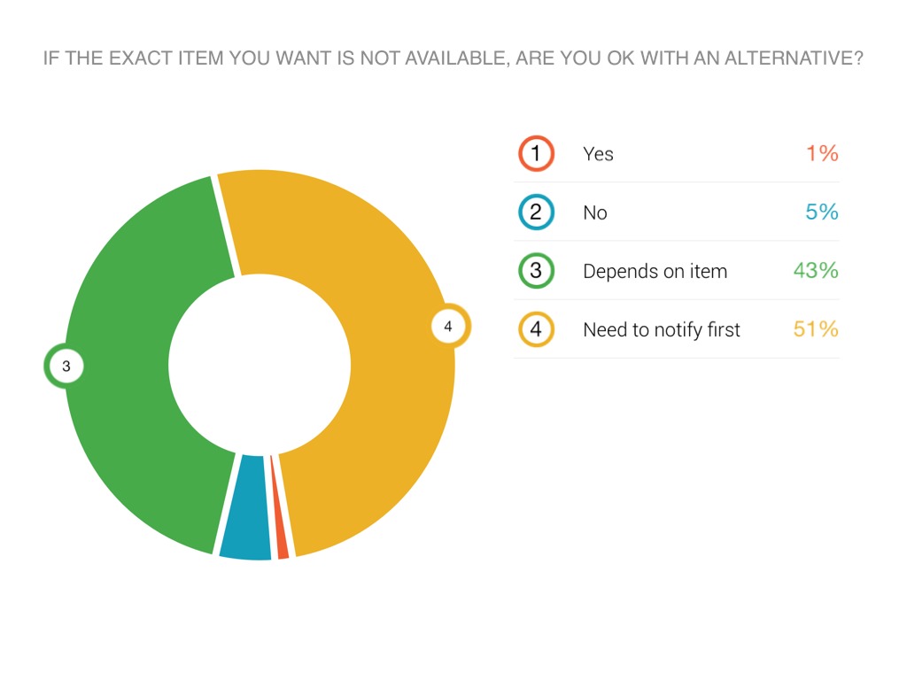Select the 51% value in the legend
907x680 pixels.
tap(815, 329)
